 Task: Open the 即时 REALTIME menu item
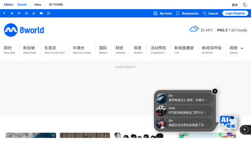10,50
